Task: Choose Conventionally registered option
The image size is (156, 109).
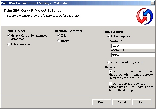Action: [109, 62]
